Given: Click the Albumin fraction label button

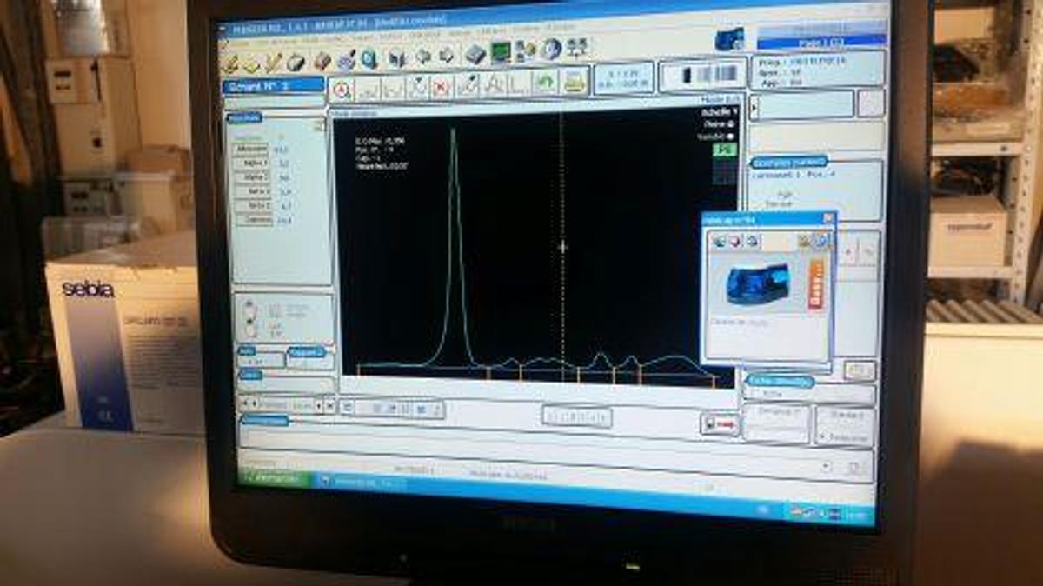Looking at the screenshot, I should [x=252, y=150].
